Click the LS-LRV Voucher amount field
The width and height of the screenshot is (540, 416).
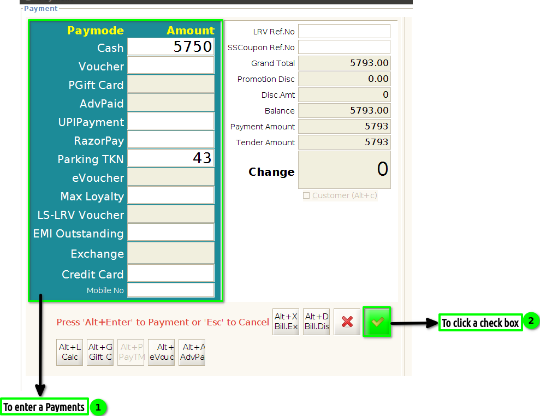point(171,214)
